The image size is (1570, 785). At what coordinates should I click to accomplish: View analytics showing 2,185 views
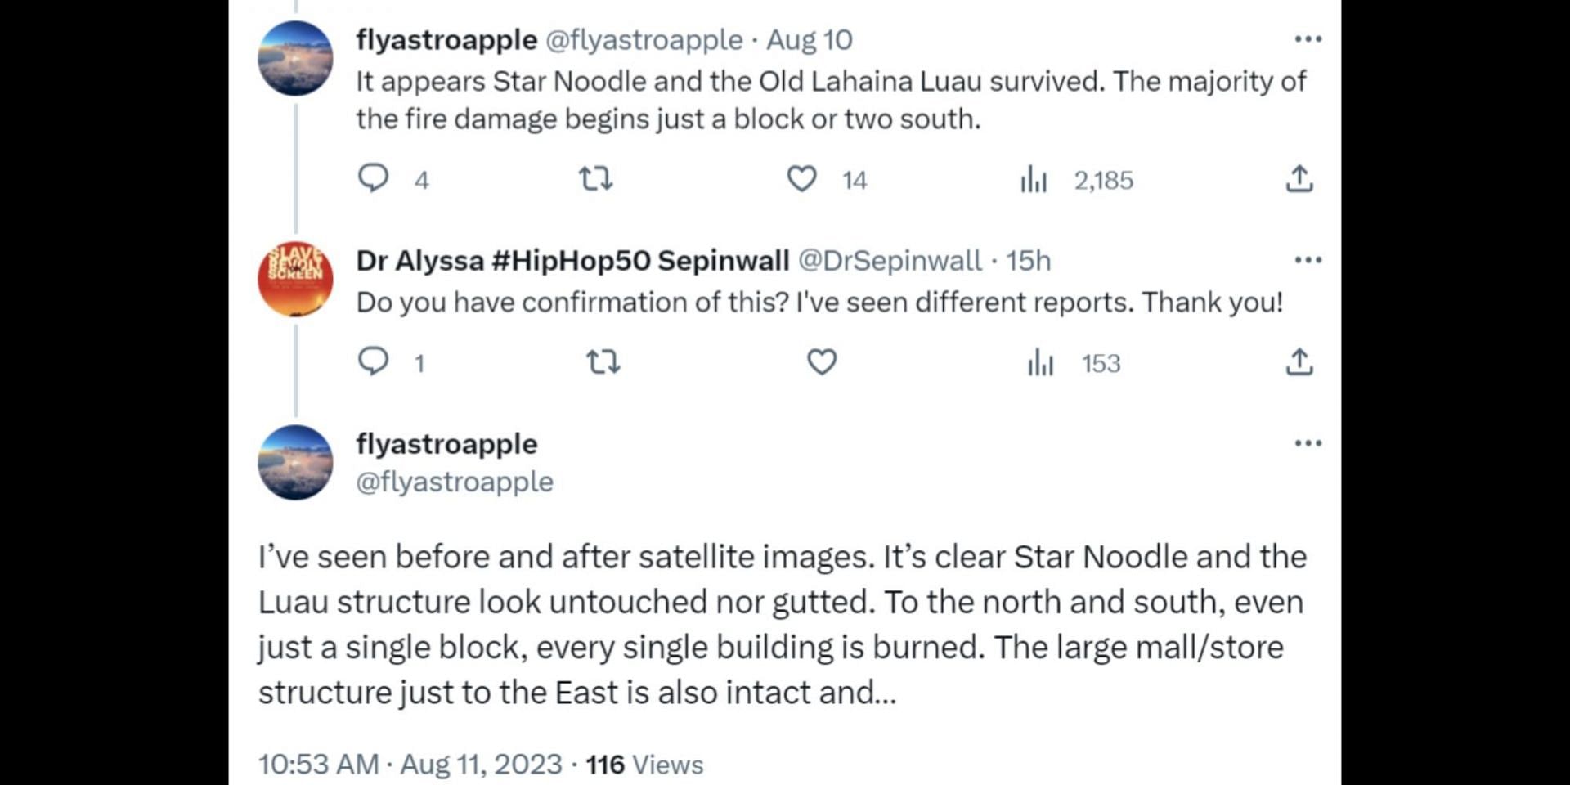pos(1034,179)
